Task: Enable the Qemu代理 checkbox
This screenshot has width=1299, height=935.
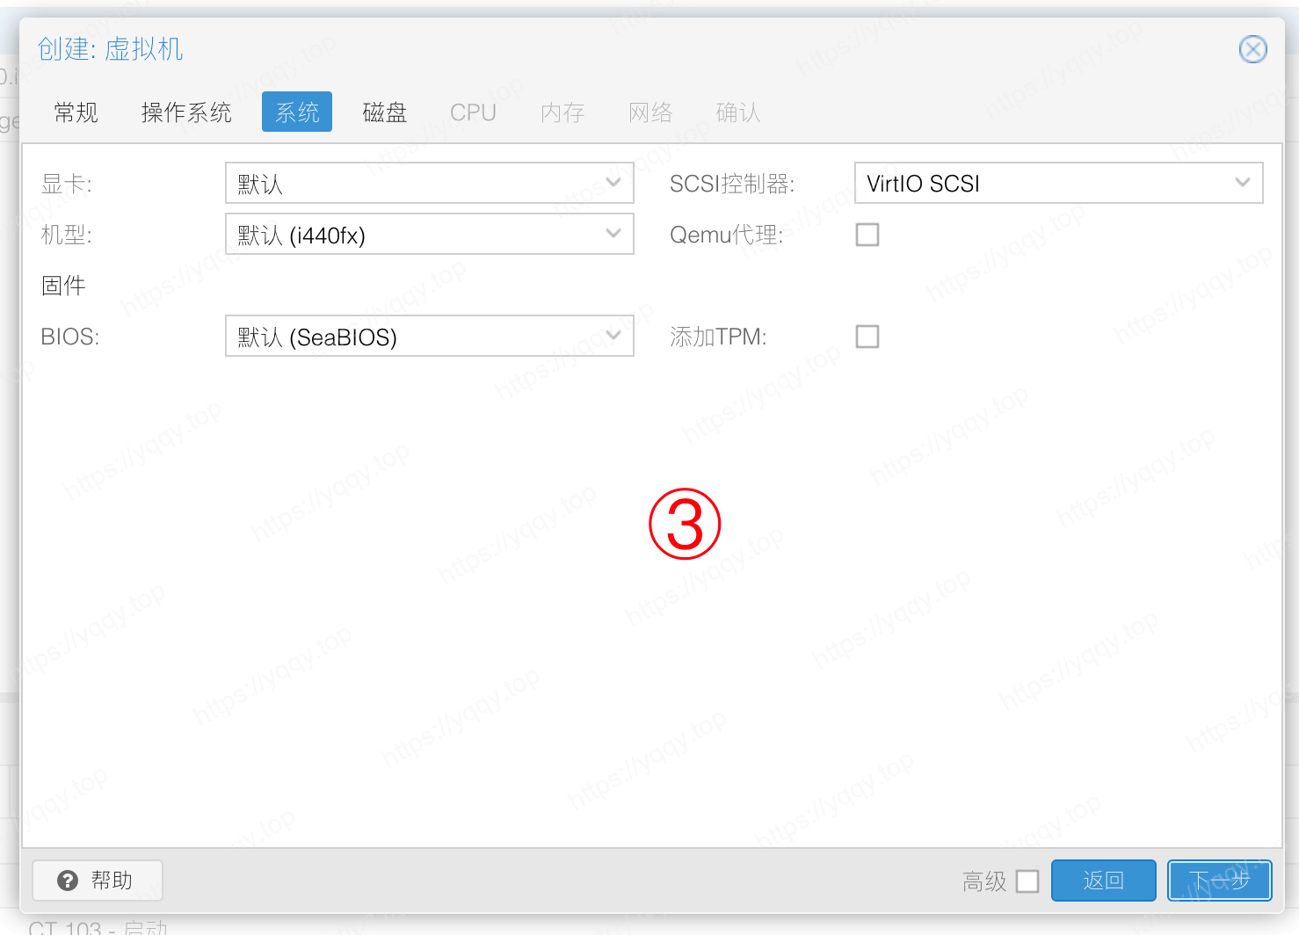Action: 867,235
